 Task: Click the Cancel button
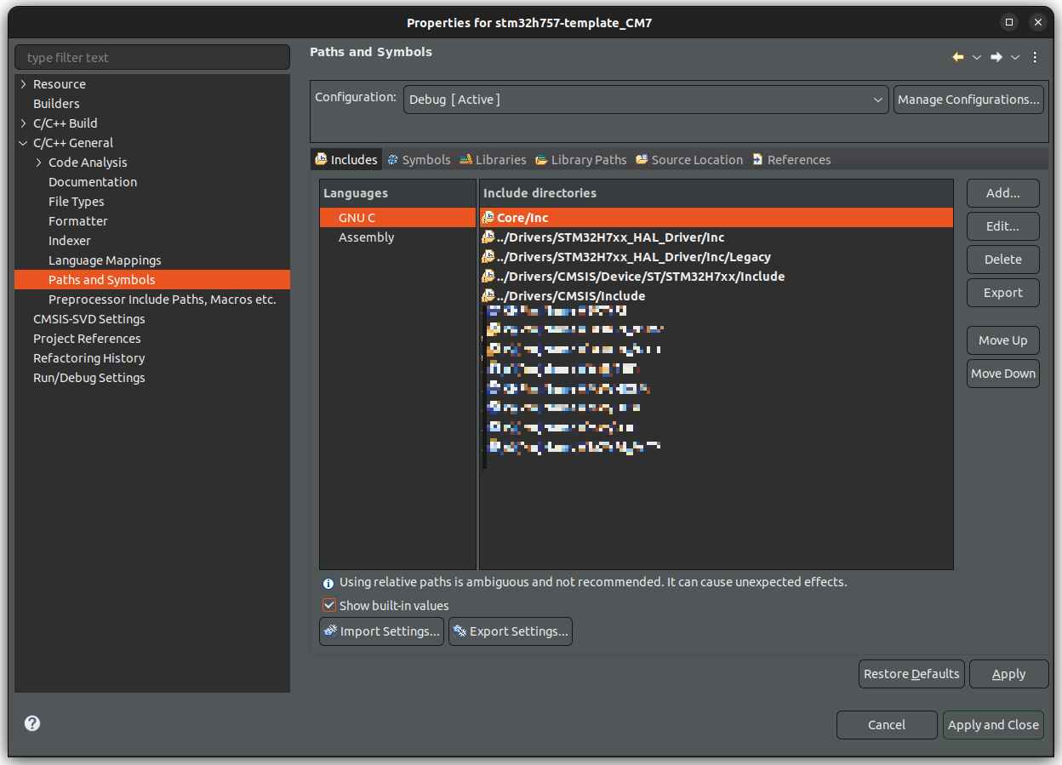click(x=887, y=725)
